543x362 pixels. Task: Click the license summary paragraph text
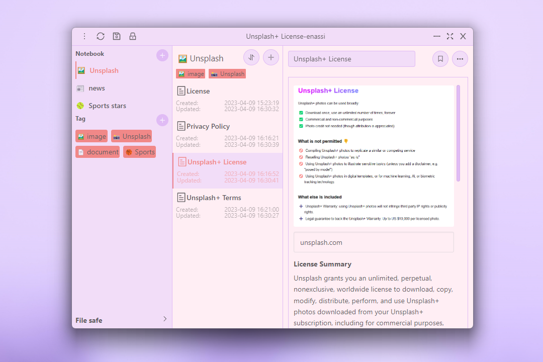coord(374,300)
